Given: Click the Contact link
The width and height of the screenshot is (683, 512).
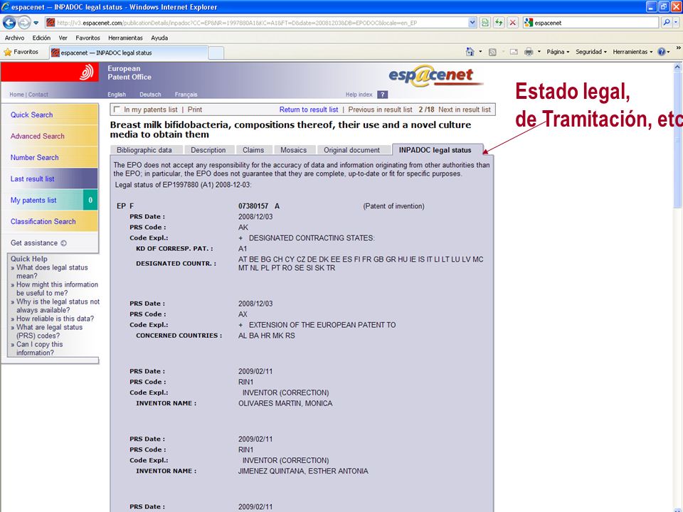Looking at the screenshot, I should (x=38, y=95).
